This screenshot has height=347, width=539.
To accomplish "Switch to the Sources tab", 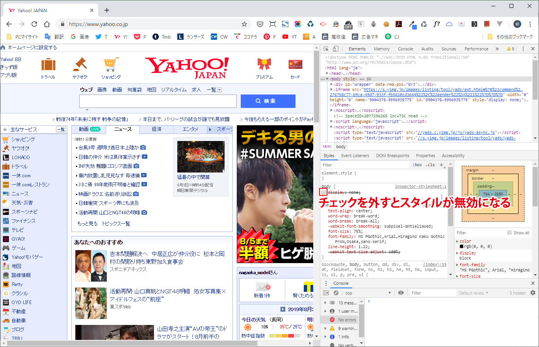I will coord(448,49).
